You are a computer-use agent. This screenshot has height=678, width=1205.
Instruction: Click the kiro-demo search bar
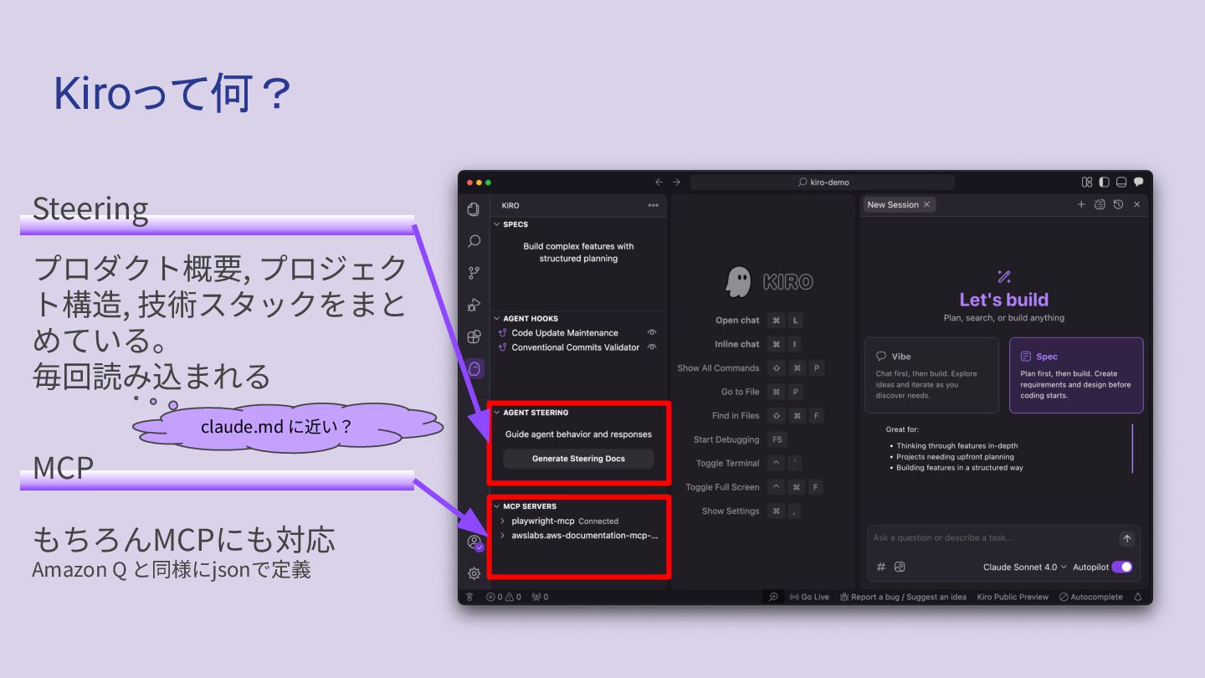tap(823, 182)
